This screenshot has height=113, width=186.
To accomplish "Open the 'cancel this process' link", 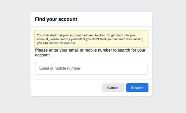I will 62,43.
